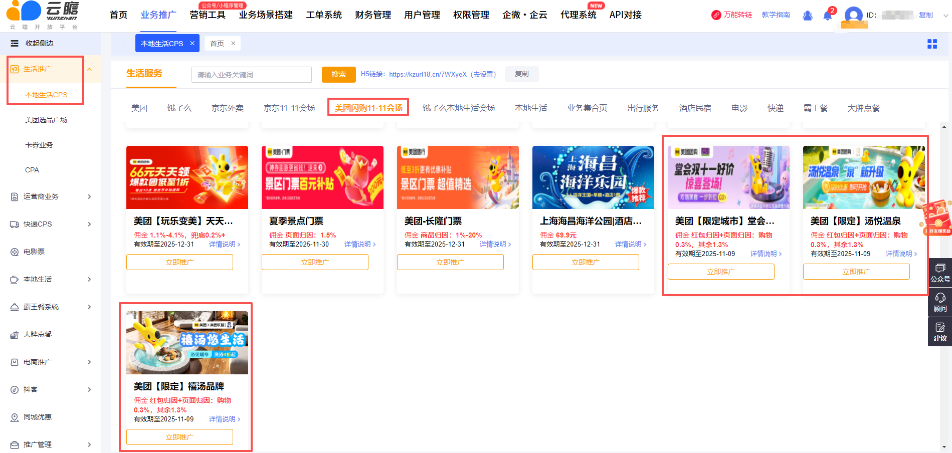
Task: Click the 万能转链 icon in header
Action: tap(716, 15)
